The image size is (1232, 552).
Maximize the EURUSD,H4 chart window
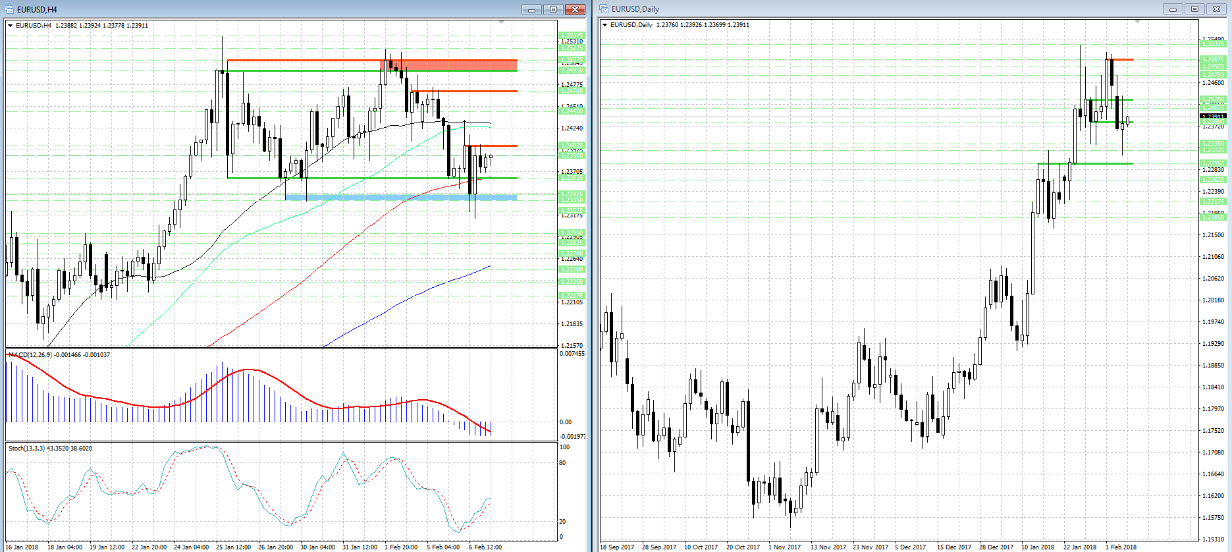coord(553,9)
